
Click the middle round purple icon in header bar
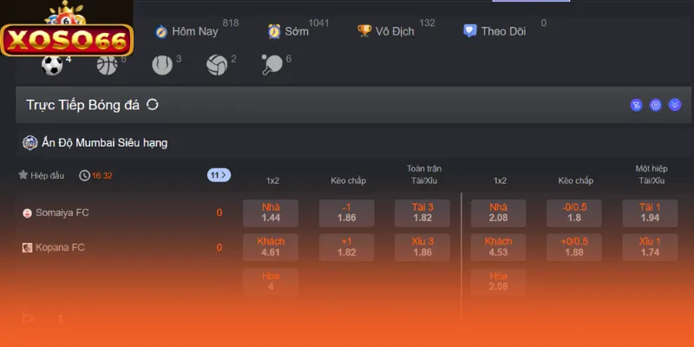tap(656, 105)
